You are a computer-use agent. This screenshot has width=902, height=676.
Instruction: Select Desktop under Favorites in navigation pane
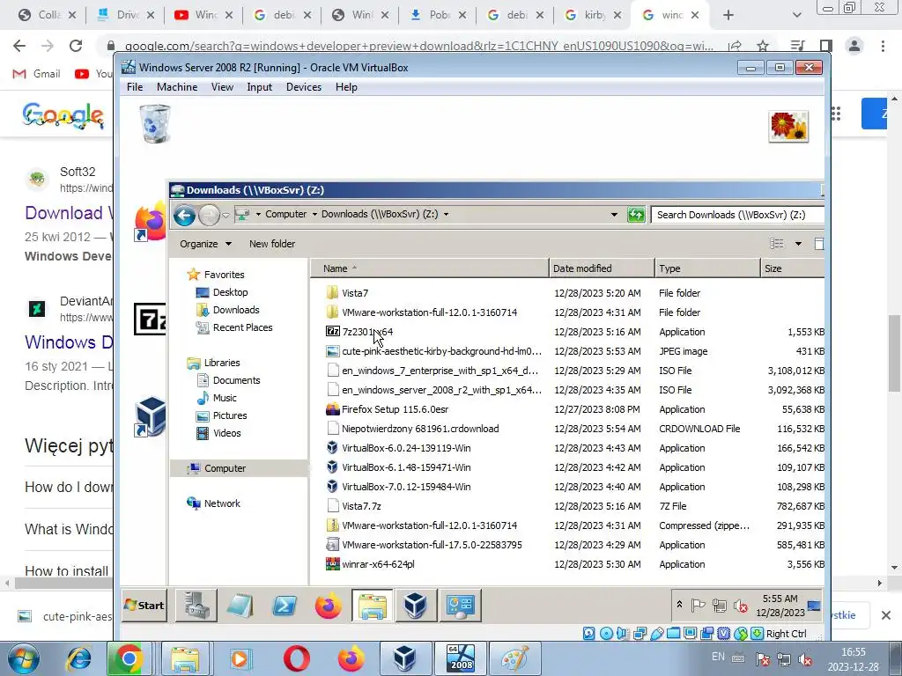[x=222, y=292]
